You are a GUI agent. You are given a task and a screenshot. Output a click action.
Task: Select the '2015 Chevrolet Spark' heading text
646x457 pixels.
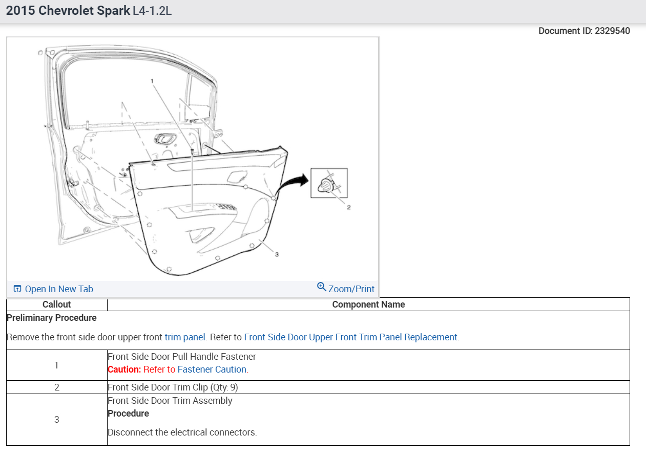tap(68, 11)
